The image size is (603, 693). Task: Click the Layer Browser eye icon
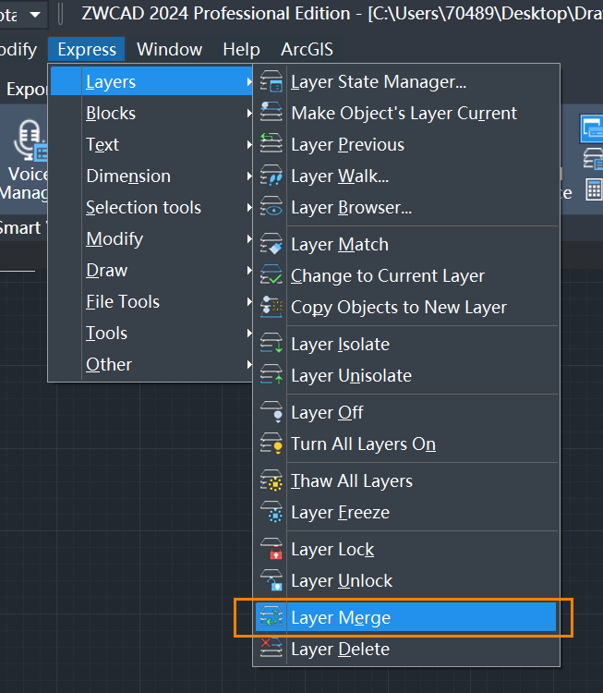point(271,207)
